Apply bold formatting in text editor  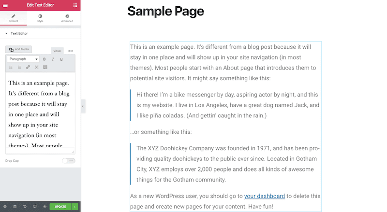45,59
